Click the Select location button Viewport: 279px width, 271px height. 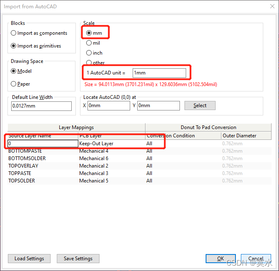click(200, 106)
